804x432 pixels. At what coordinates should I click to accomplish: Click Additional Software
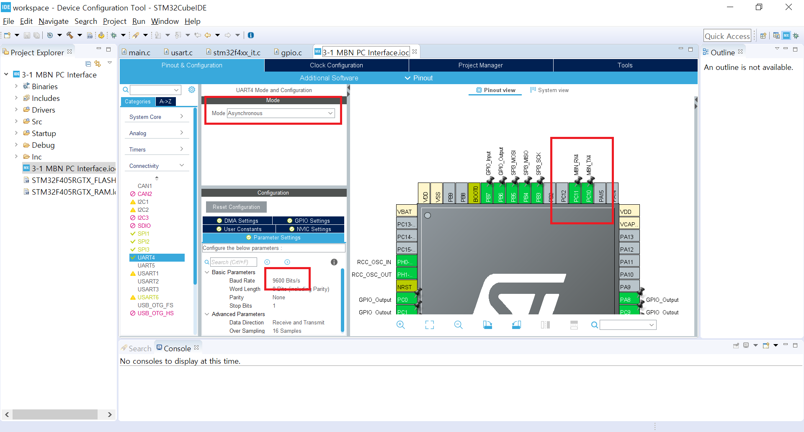(x=329, y=78)
